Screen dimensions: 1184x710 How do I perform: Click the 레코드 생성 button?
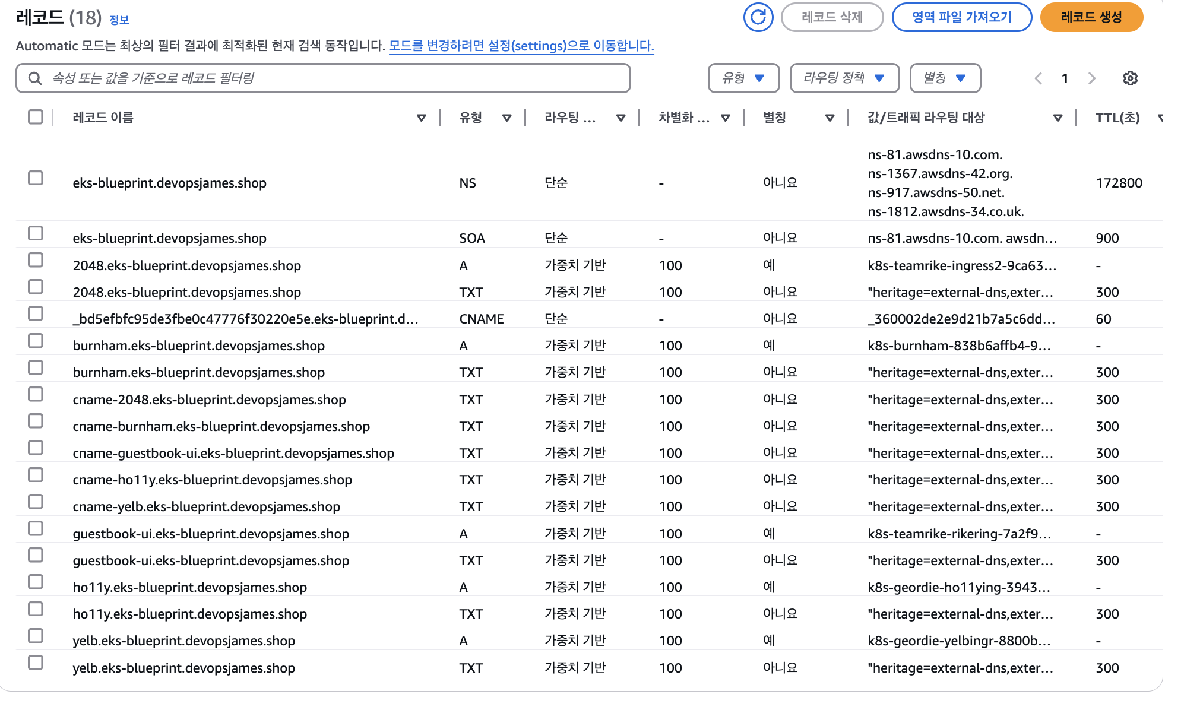pos(1091,17)
